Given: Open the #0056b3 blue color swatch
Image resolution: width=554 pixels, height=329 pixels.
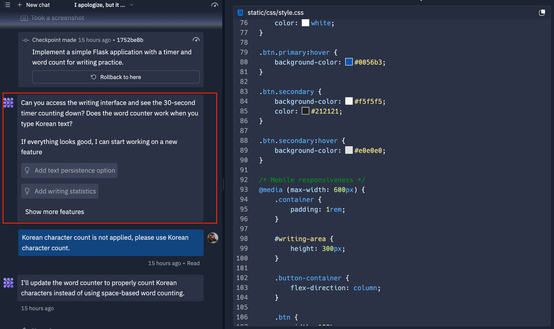Looking at the screenshot, I should [349, 62].
